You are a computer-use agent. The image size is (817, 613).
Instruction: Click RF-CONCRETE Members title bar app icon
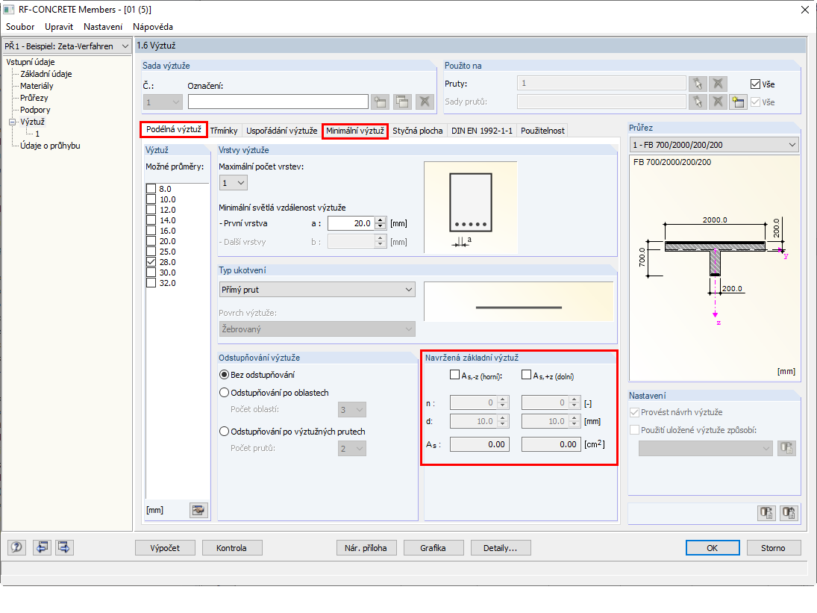[x=9, y=10]
